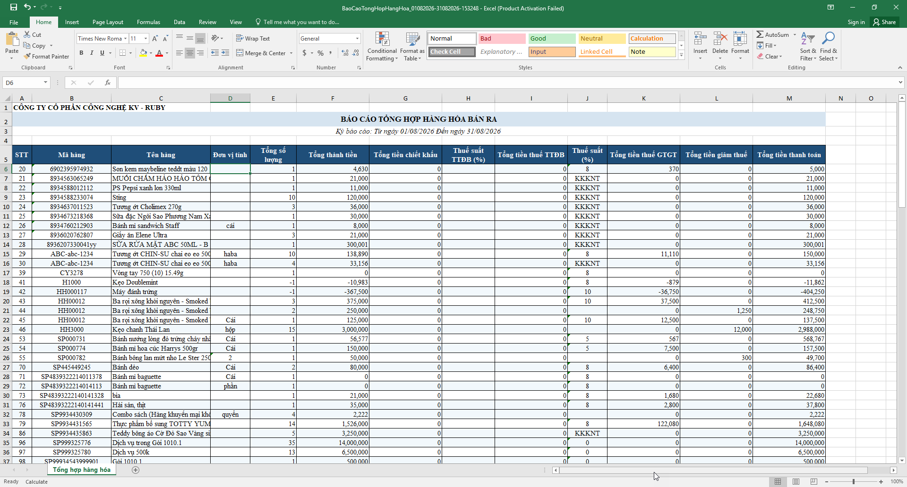The height and width of the screenshot is (487, 907).
Task: Expand the cell styles gallery
Action: 681,55
